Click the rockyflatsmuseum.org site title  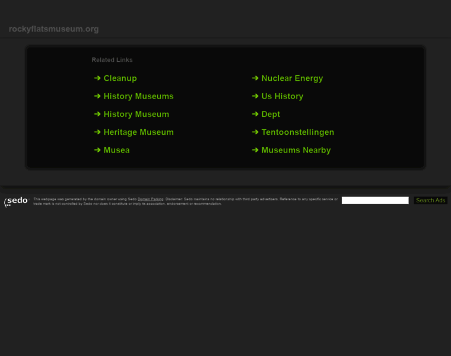(54, 29)
